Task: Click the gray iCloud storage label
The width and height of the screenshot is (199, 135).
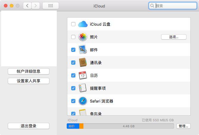Action: pos(72,120)
